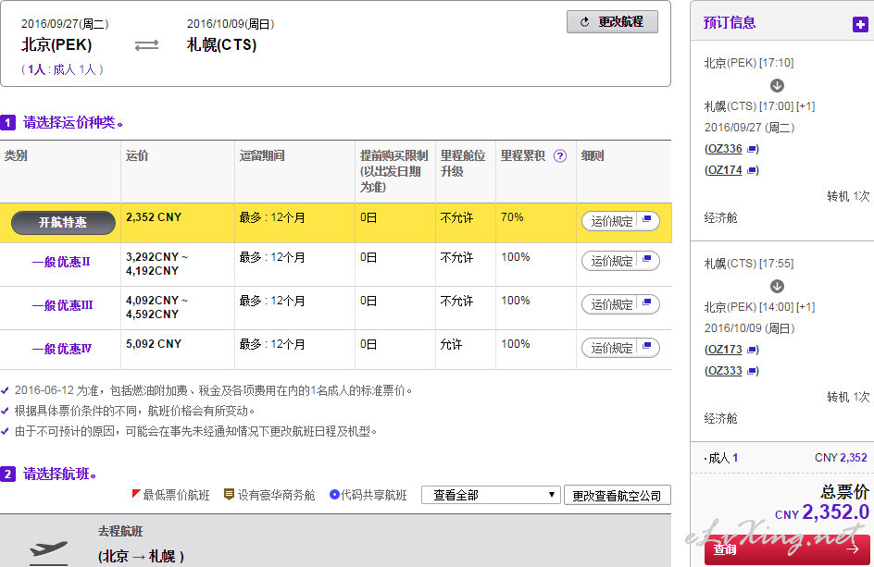This screenshot has height=567, width=874.
Task: Click popup icon next to OZ174
Action: pyautogui.click(x=752, y=170)
